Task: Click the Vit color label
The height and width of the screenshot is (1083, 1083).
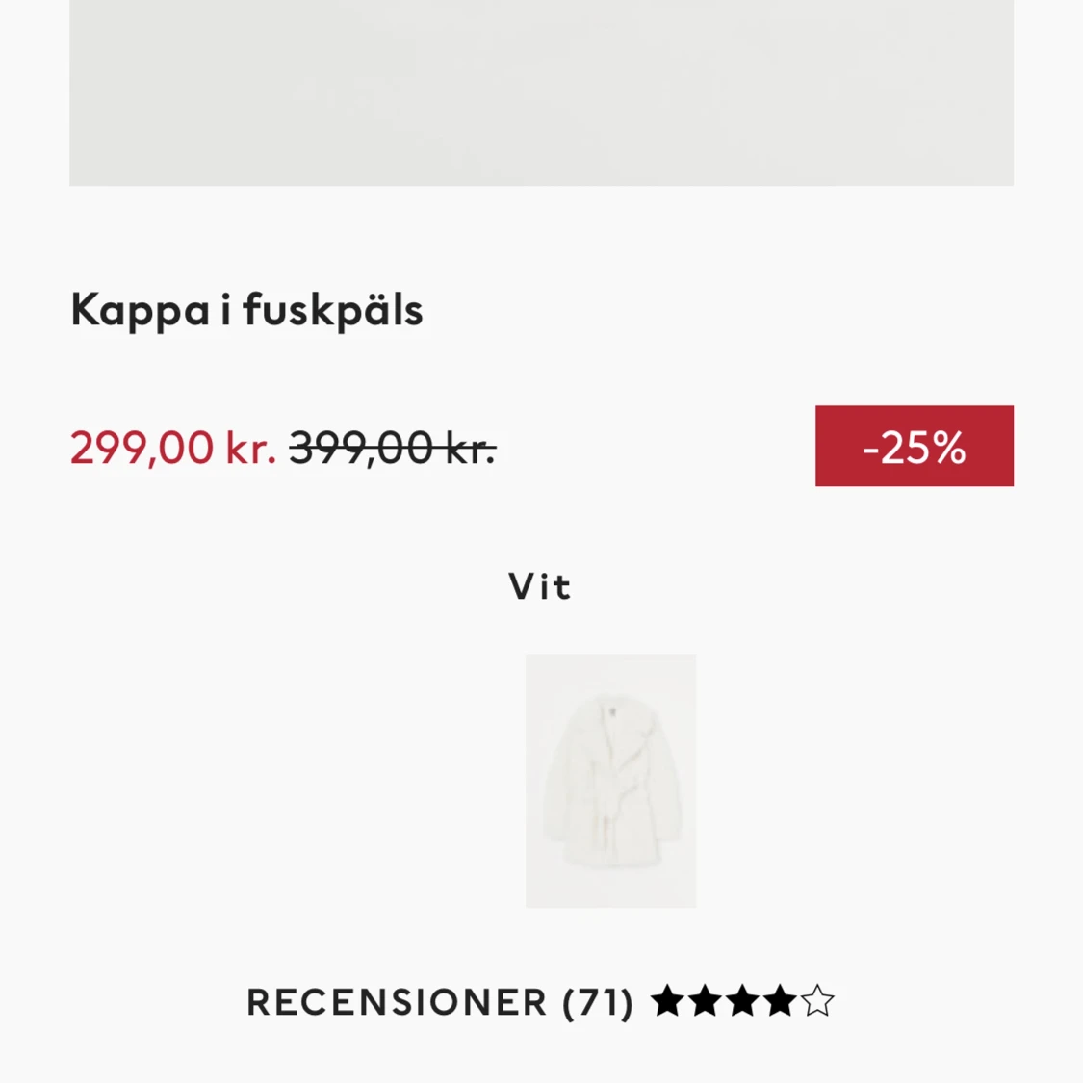Action: [x=540, y=587]
